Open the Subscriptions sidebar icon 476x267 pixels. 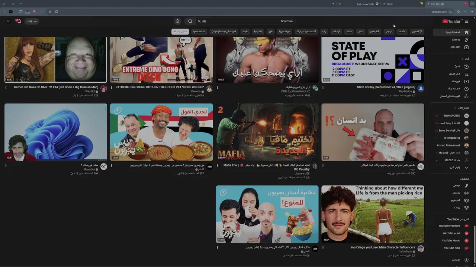click(x=466, y=47)
